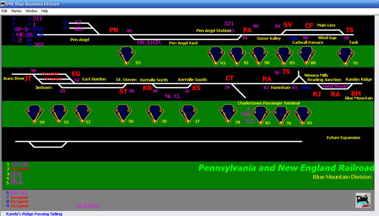This screenshot has height=216, width=379.
Task: Click the RA control point label
Action: (335, 94)
